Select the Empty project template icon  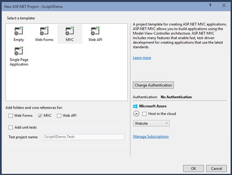tap(19, 31)
